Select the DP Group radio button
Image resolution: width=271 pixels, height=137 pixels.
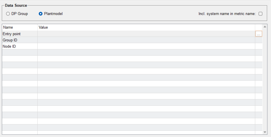pyautogui.click(x=8, y=14)
